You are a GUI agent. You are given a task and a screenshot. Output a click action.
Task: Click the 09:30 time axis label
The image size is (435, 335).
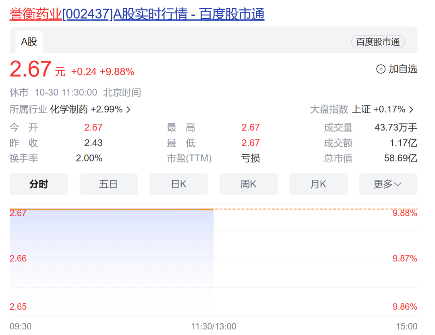(21, 327)
